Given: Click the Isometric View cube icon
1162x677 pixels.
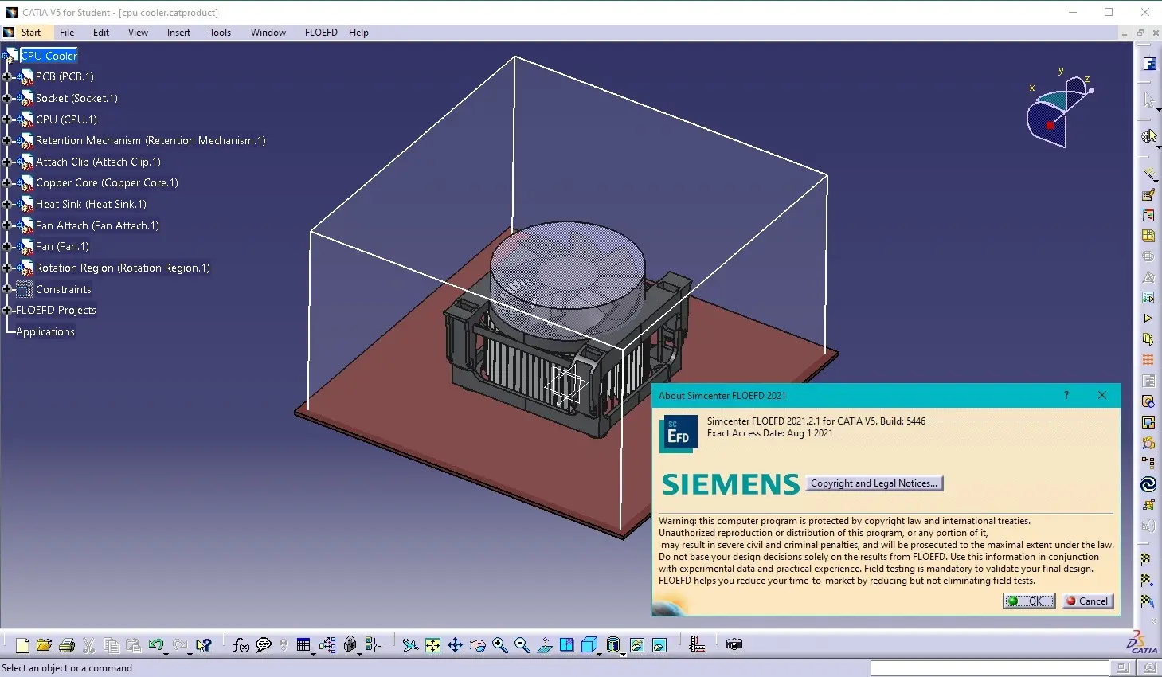Looking at the screenshot, I should pos(589,645).
